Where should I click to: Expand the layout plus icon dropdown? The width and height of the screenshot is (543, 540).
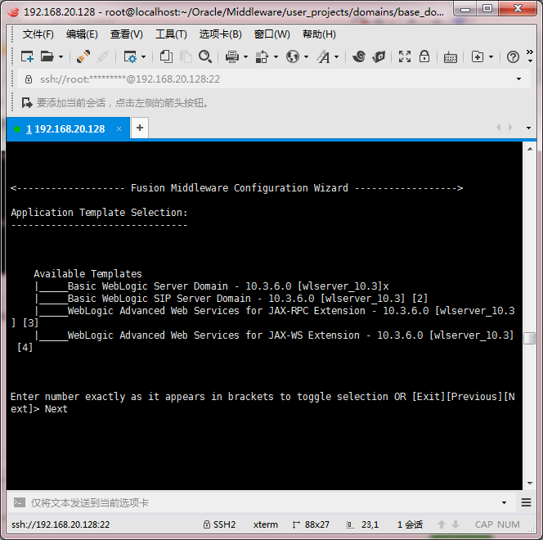point(491,56)
